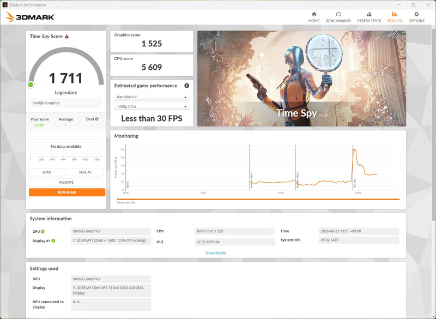
Task: Click the Your score green value 1 711
Action: 39,125
